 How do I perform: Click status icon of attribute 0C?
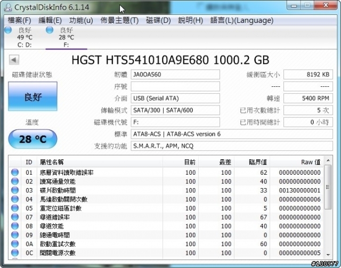coord(15,253)
